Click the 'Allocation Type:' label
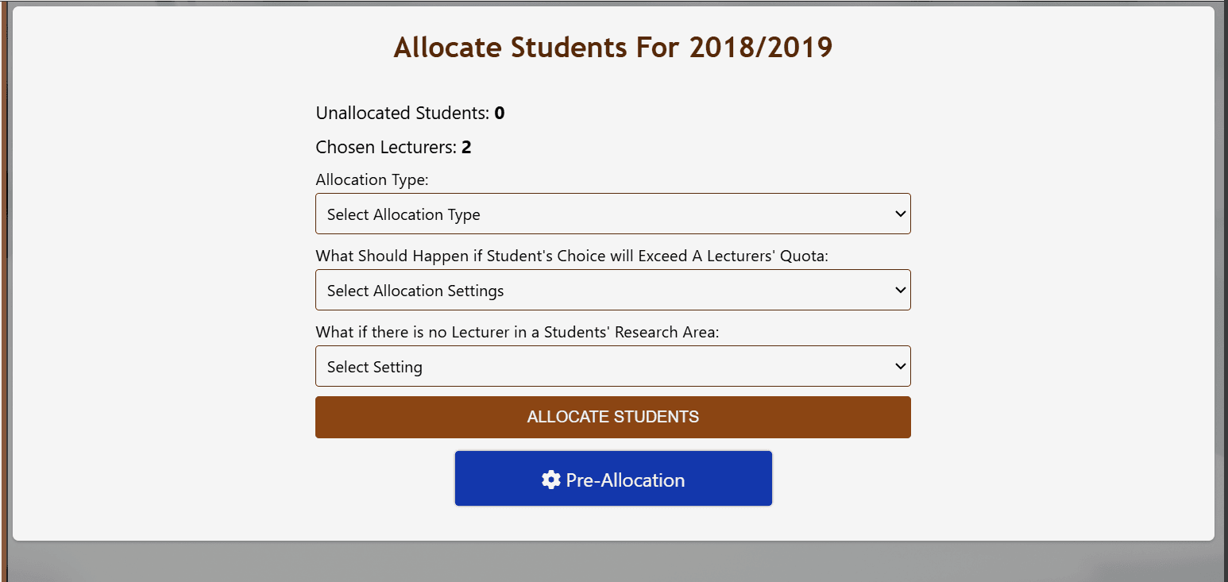The image size is (1228, 582). coord(372,180)
